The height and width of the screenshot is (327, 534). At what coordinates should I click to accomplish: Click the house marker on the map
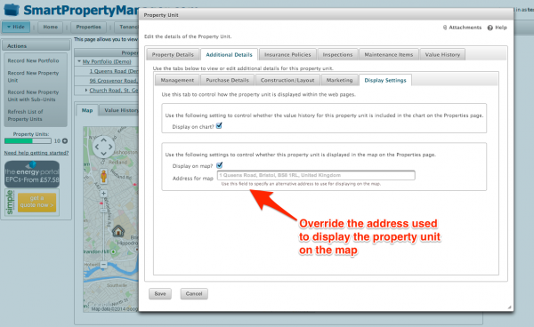(118, 231)
